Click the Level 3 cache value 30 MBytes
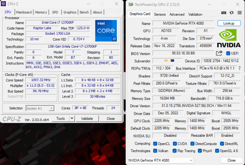Screen dimensions: 245x165 click(x=98, y=97)
